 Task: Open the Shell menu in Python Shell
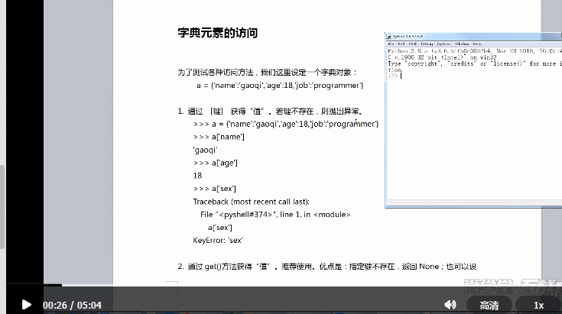(413, 44)
